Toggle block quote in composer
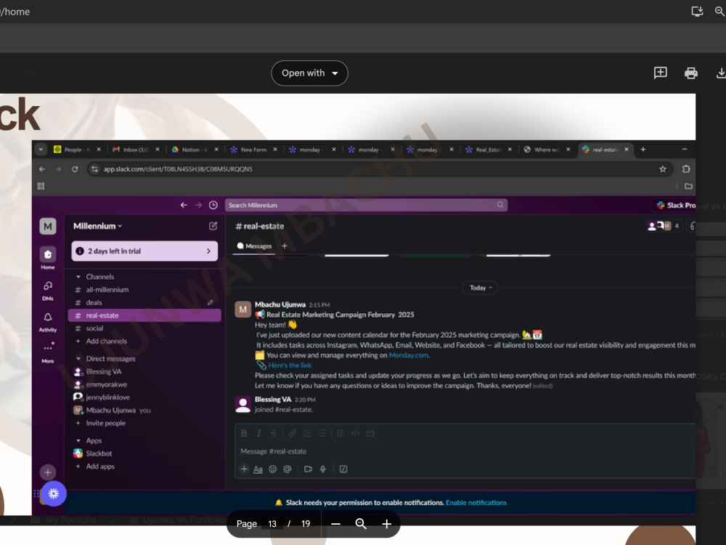Screen dimensions: 726x545 340,433
